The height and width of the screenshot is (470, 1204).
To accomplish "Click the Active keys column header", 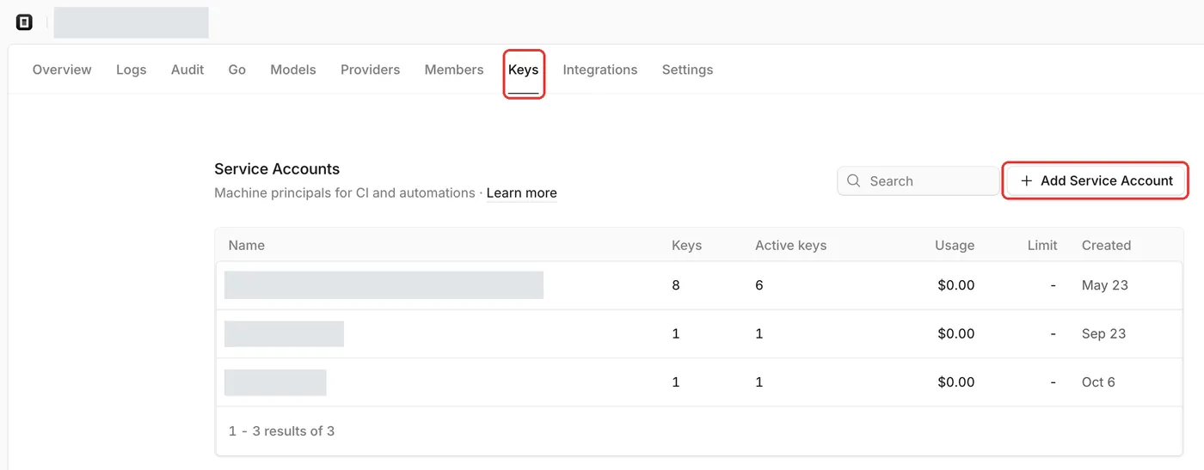I will (790, 246).
